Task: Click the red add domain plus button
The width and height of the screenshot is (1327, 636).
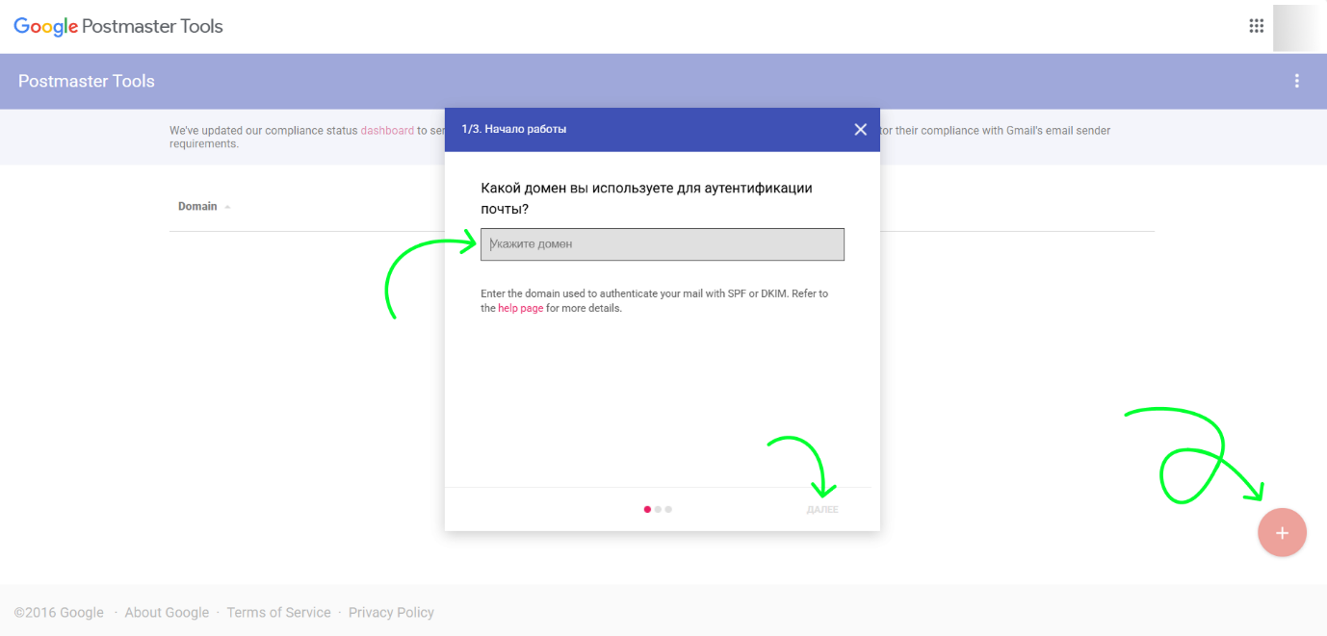Action: [x=1282, y=532]
